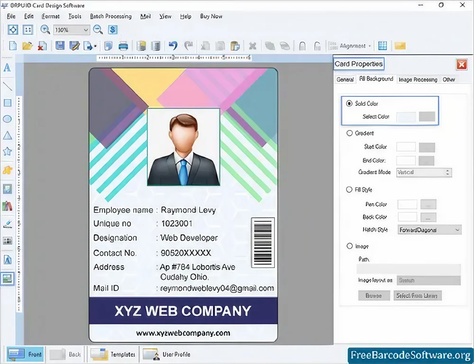Open the Batch Processing menu

[110, 16]
